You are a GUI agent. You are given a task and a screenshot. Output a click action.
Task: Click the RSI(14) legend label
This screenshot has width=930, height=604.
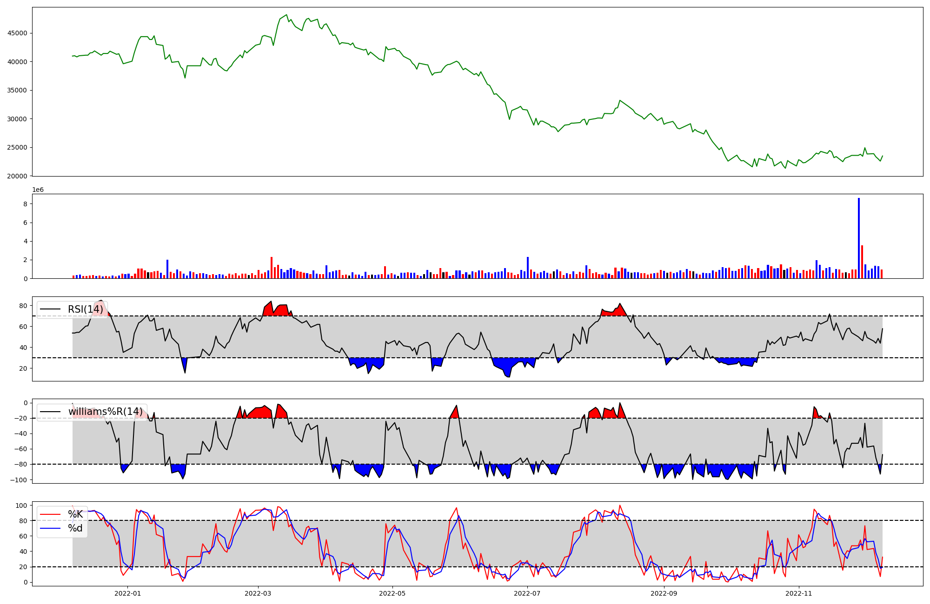click(x=85, y=309)
